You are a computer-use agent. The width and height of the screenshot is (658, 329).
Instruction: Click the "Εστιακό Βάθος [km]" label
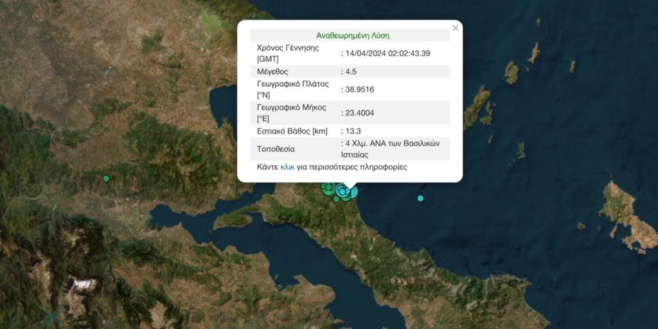(x=292, y=131)
